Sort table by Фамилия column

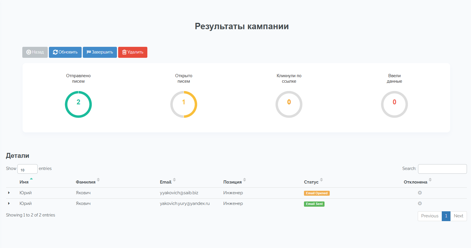86,182
